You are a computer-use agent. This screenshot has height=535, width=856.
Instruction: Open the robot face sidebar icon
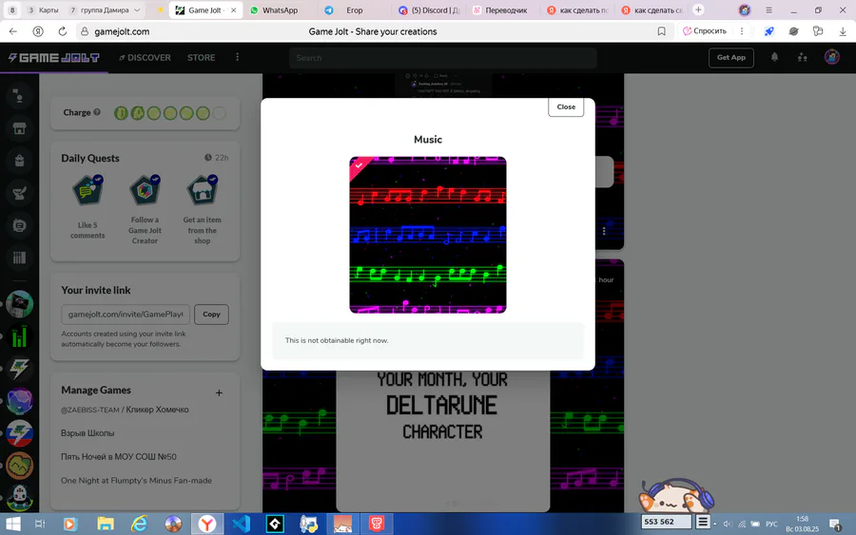tap(19, 225)
